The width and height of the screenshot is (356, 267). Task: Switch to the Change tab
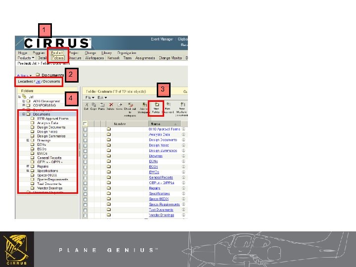(90, 53)
